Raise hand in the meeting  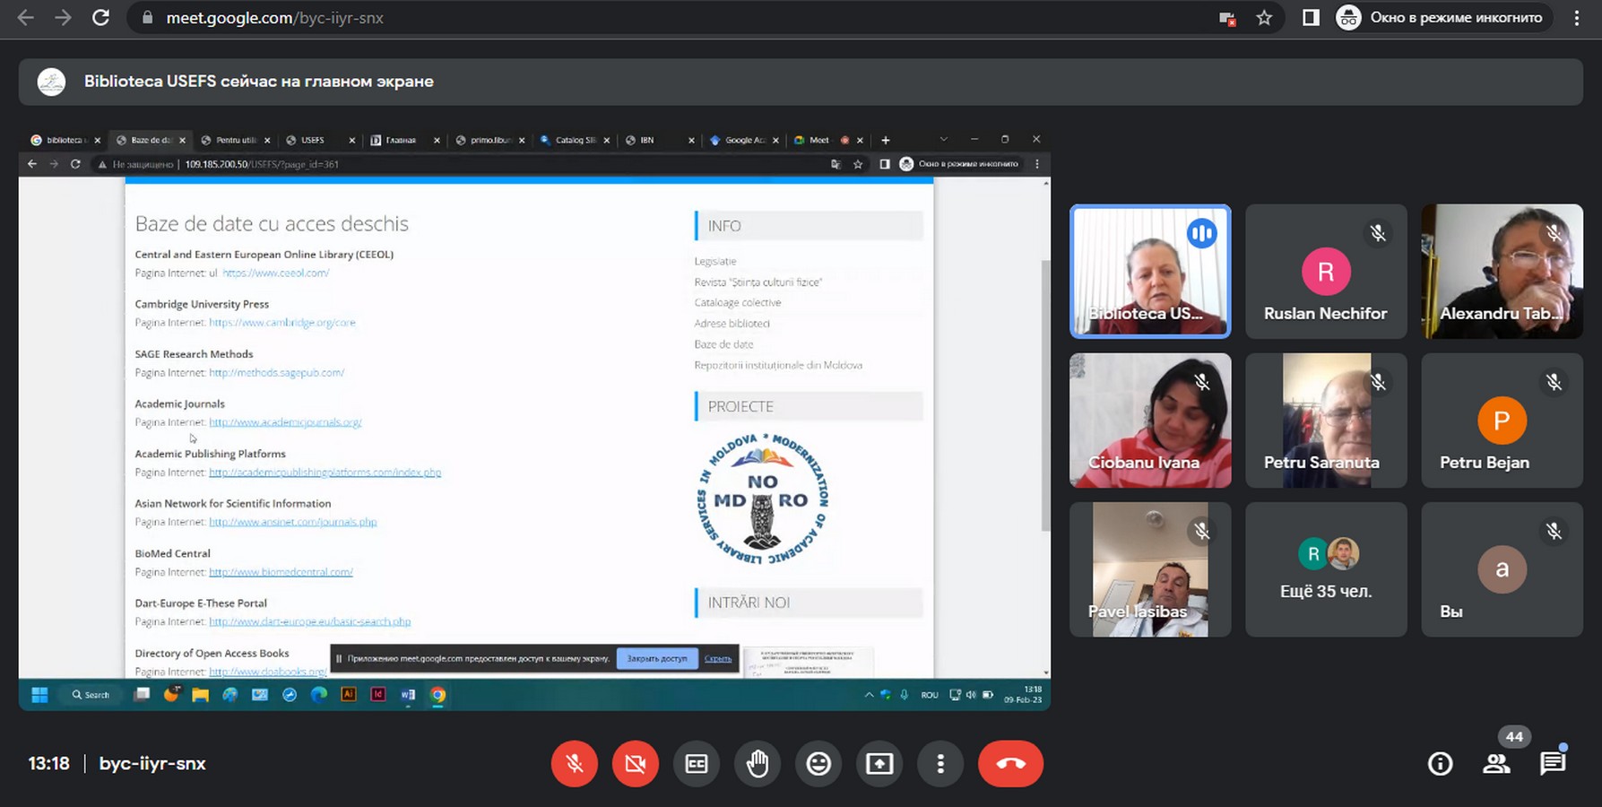coord(758,764)
